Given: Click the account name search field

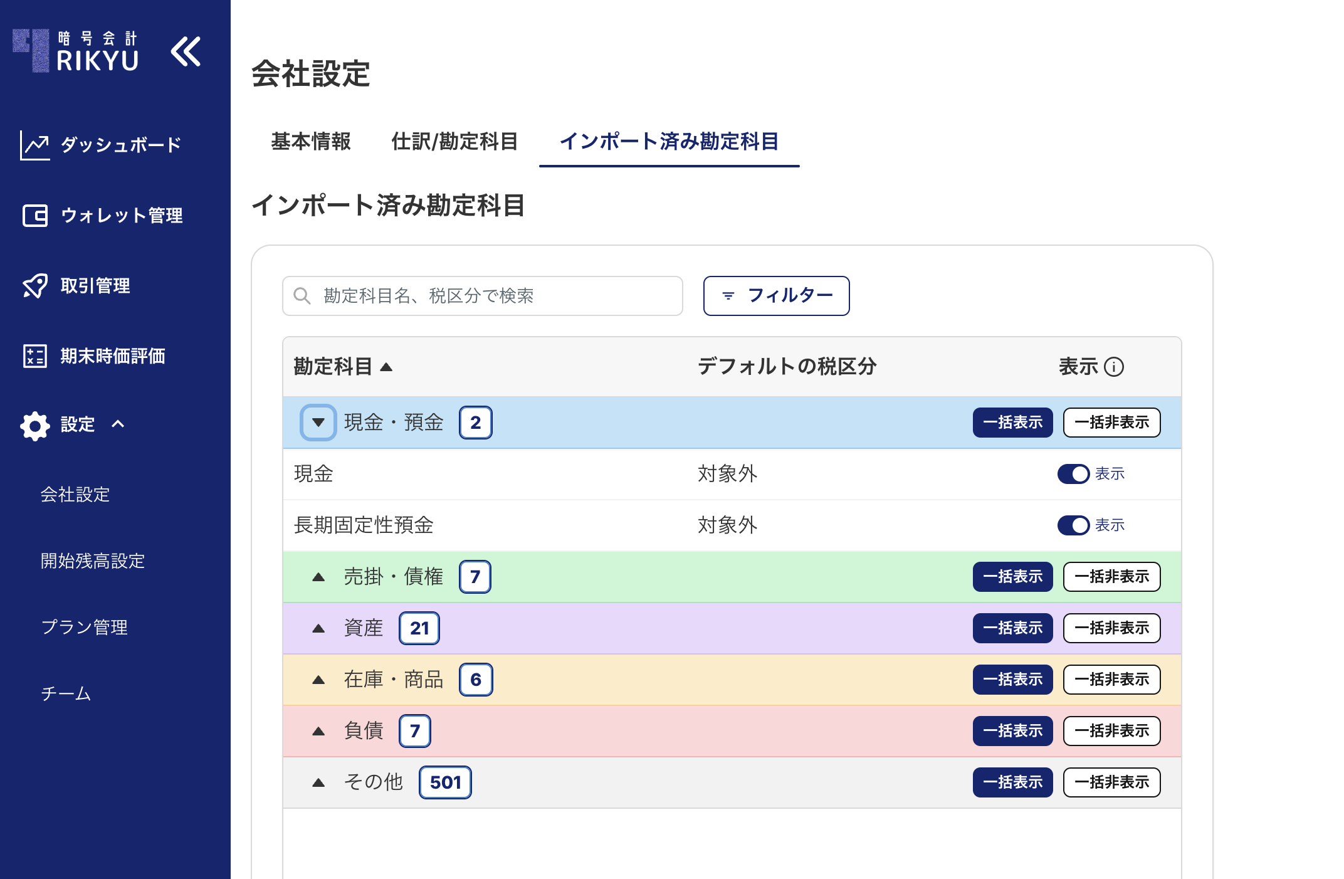Looking at the screenshot, I should (483, 296).
